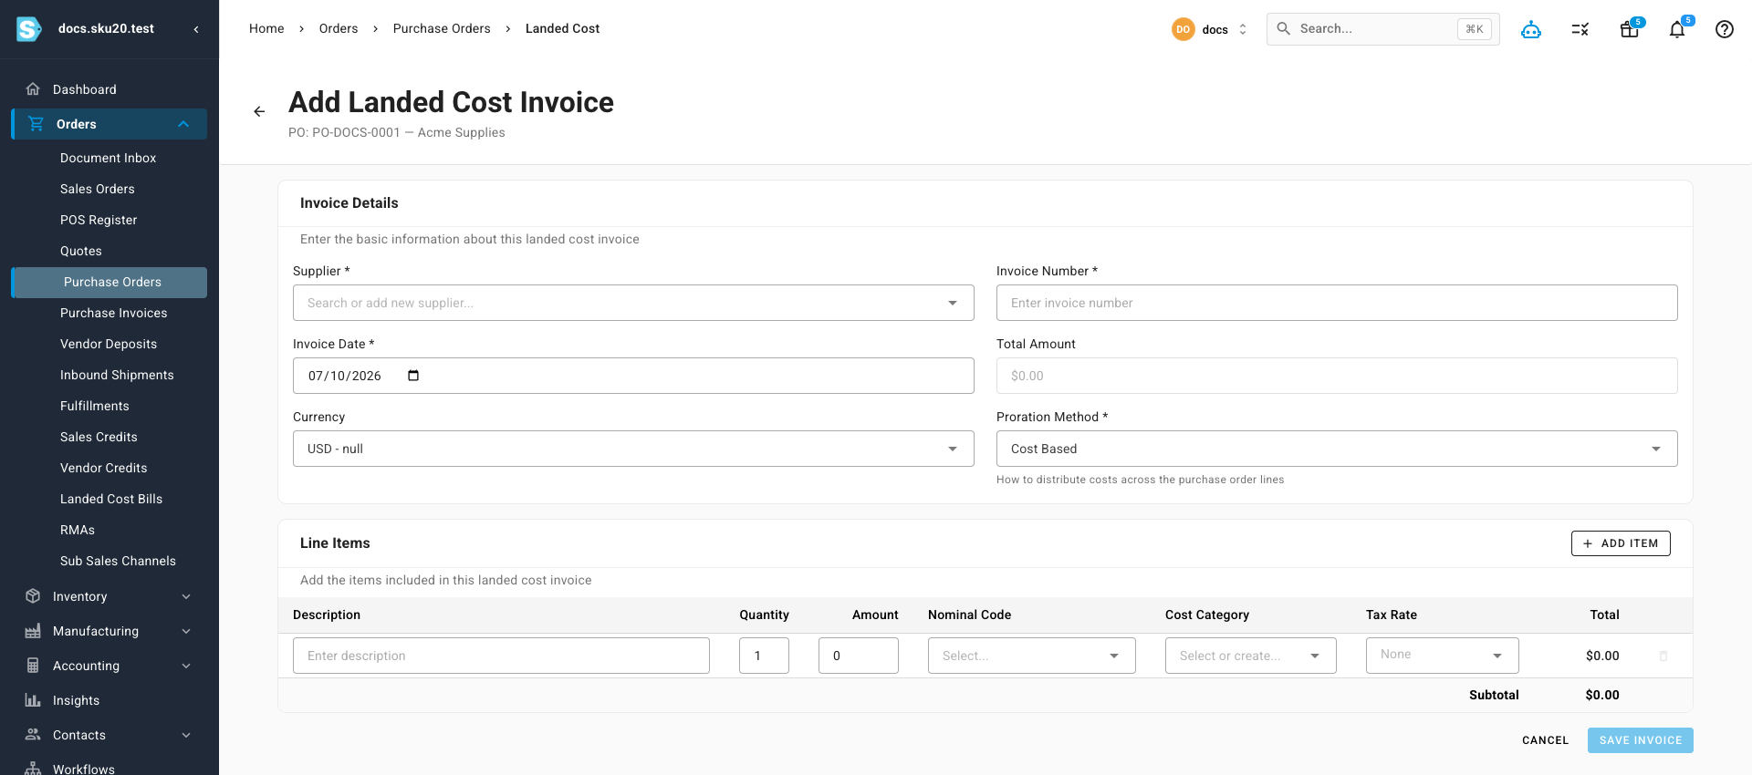1752x775 pixels.
Task: Open the notifications bell
Action: point(1677,29)
